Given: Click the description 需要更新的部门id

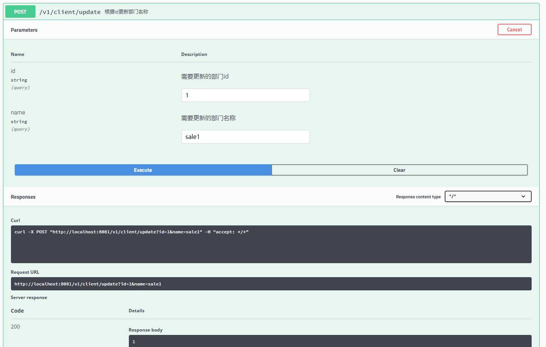Looking at the screenshot, I should [205, 76].
